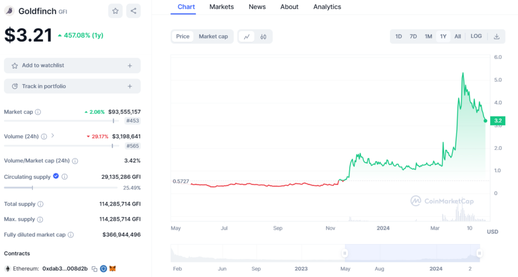Toggle chart to Market cap view

213,36
